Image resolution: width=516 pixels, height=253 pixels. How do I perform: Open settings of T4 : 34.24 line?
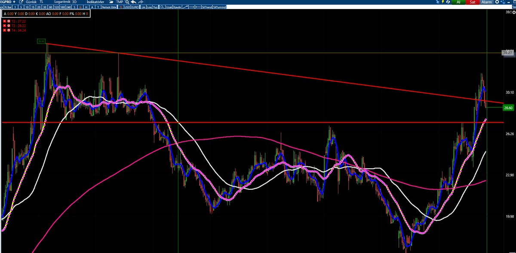[x=9, y=31]
